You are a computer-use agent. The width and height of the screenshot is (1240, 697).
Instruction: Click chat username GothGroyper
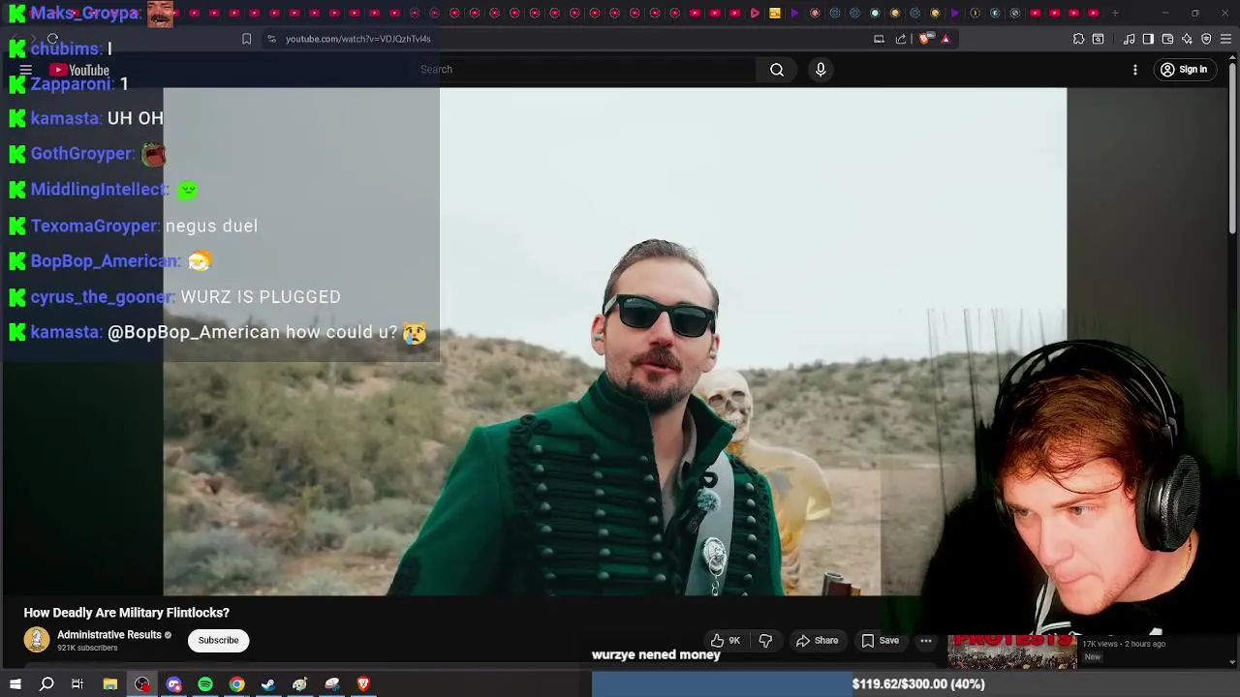(x=80, y=154)
